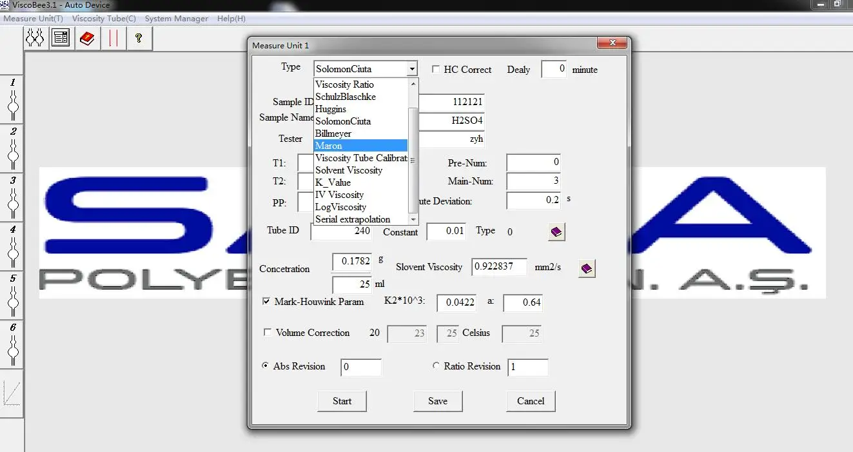The width and height of the screenshot is (853, 452).
Task: Click the Dealy minute input field
Action: [x=554, y=69]
